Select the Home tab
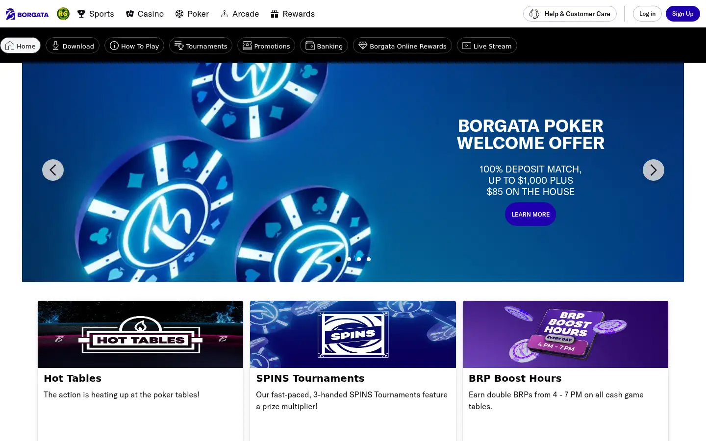The width and height of the screenshot is (706, 441). click(x=21, y=46)
